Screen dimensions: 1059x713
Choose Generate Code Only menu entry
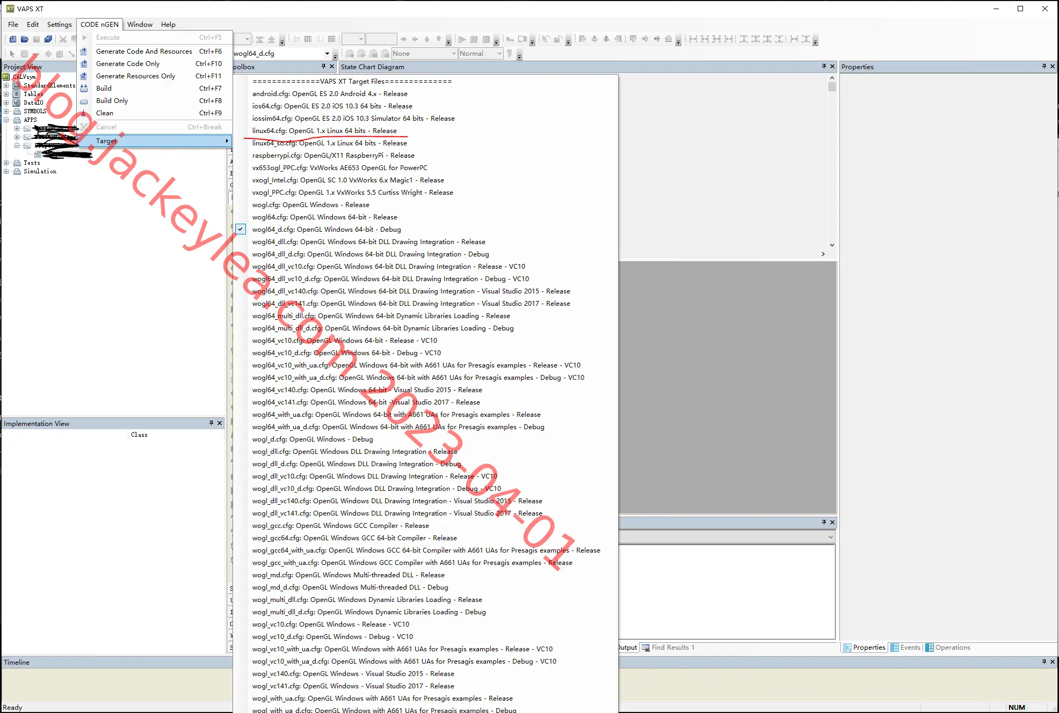point(155,63)
